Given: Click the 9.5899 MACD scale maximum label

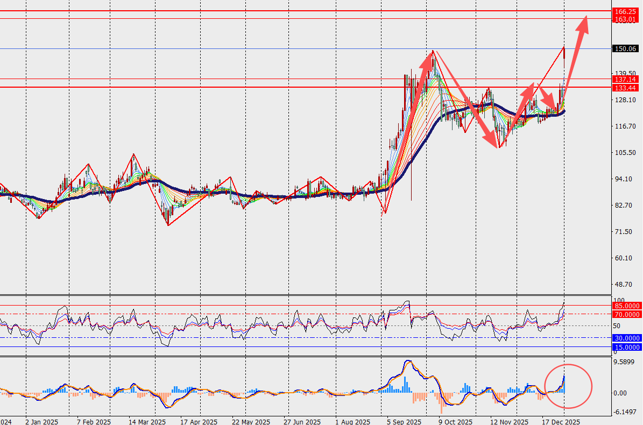Looking at the screenshot, I should tap(625, 363).
